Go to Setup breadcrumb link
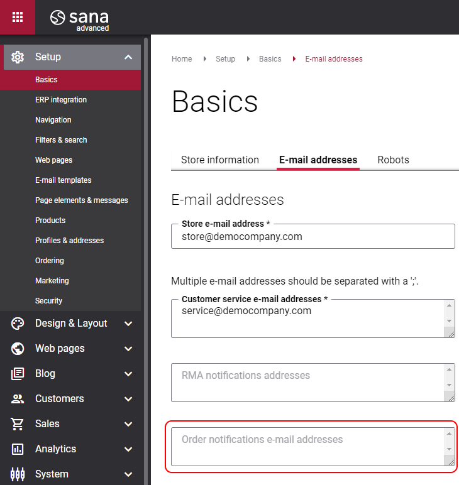 tap(225, 59)
